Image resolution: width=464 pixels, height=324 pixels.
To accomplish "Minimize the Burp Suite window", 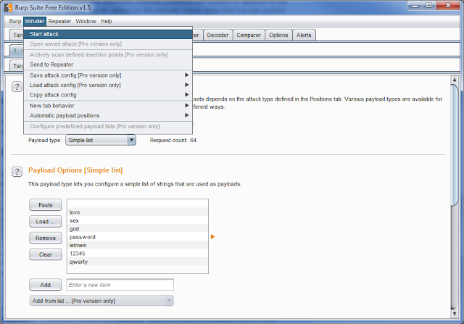I will coord(415,5).
